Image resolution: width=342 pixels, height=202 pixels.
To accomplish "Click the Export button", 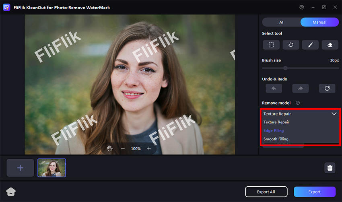I will 314,192.
